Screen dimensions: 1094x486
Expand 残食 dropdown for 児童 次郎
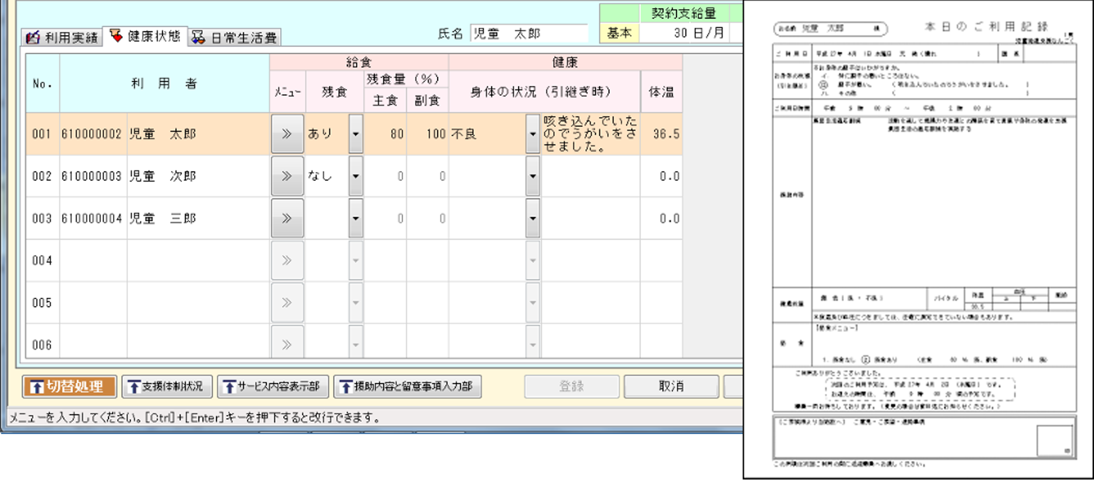(355, 176)
